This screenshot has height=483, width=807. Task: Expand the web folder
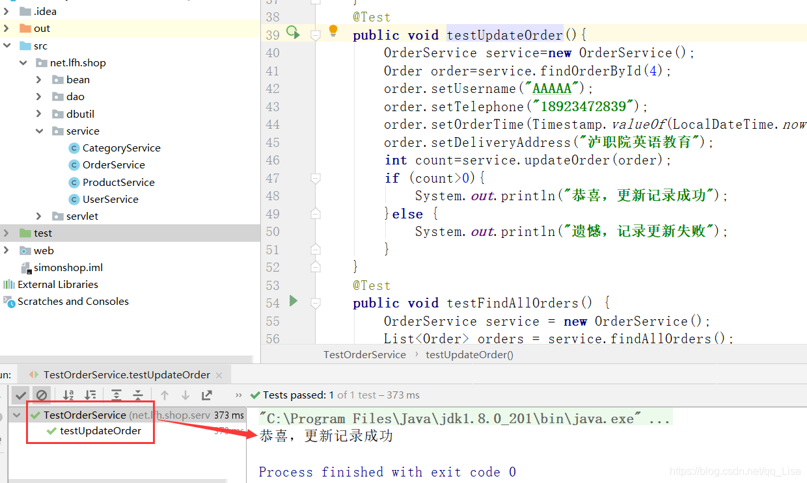[x=7, y=250]
